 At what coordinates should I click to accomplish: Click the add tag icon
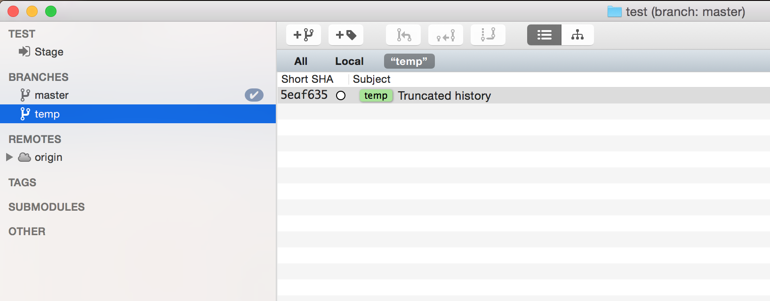[x=346, y=35]
